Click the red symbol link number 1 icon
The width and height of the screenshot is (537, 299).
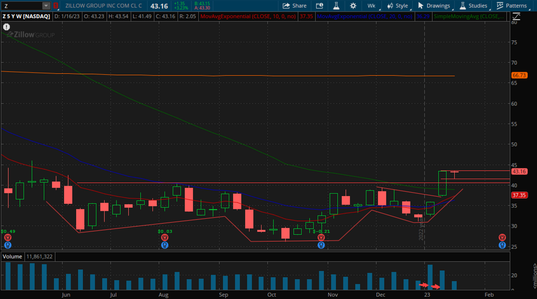point(56,6)
